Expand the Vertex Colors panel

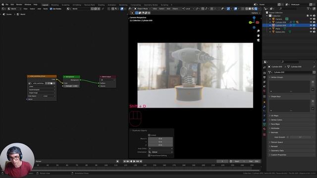pos(276,120)
